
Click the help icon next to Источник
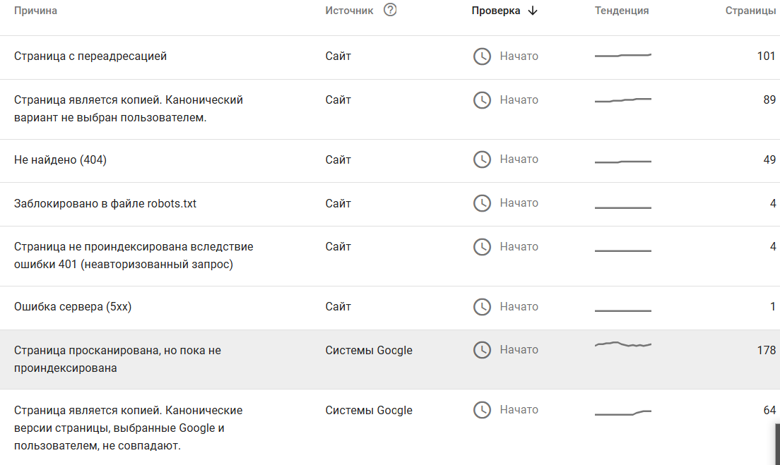390,11
